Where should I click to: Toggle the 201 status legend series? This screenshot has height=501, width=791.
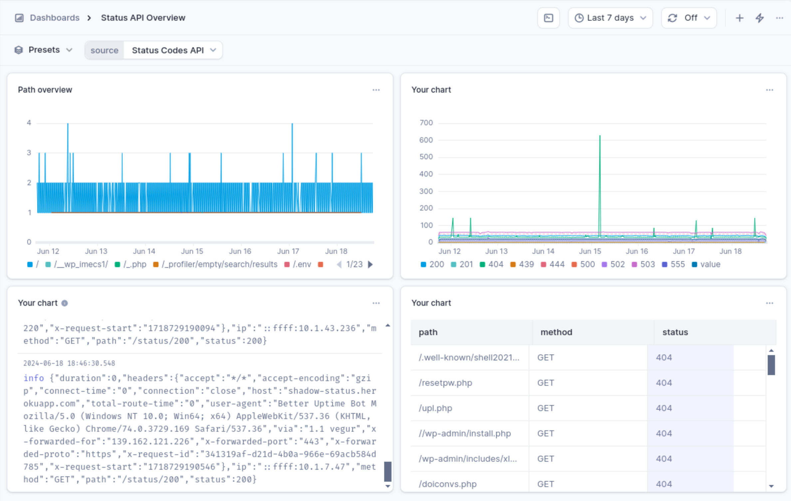tap(462, 264)
